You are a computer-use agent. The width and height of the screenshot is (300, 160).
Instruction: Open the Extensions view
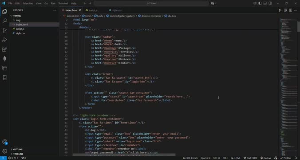tap(4, 49)
